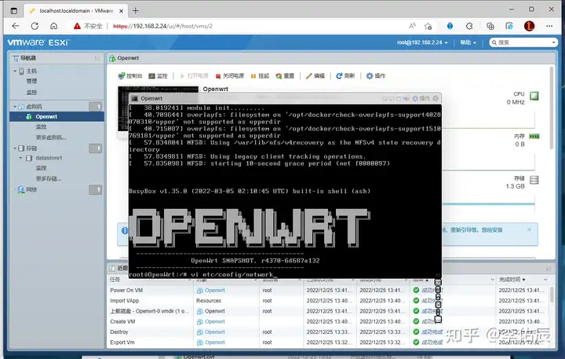Suspend the VM with 挂起 button
The image size is (565, 359).
(x=260, y=75)
